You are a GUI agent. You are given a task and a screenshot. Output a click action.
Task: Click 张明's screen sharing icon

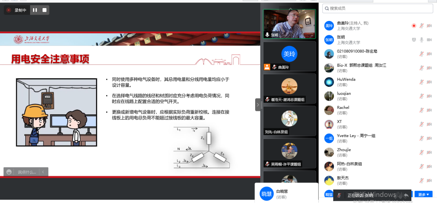click(414, 40)
